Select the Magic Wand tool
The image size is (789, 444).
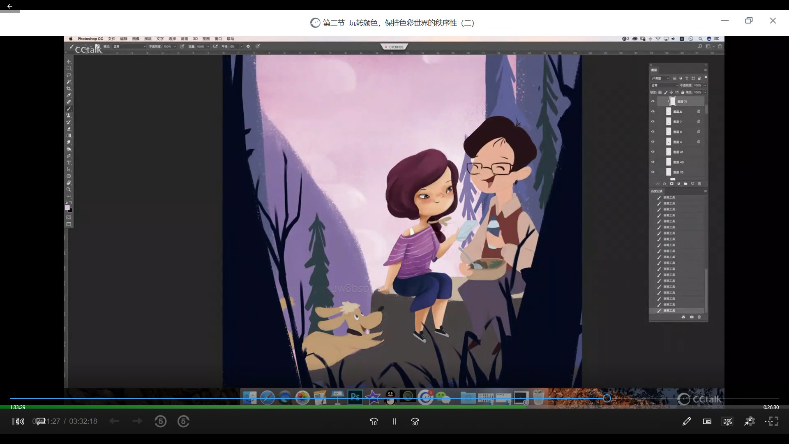tap(69, 82)
